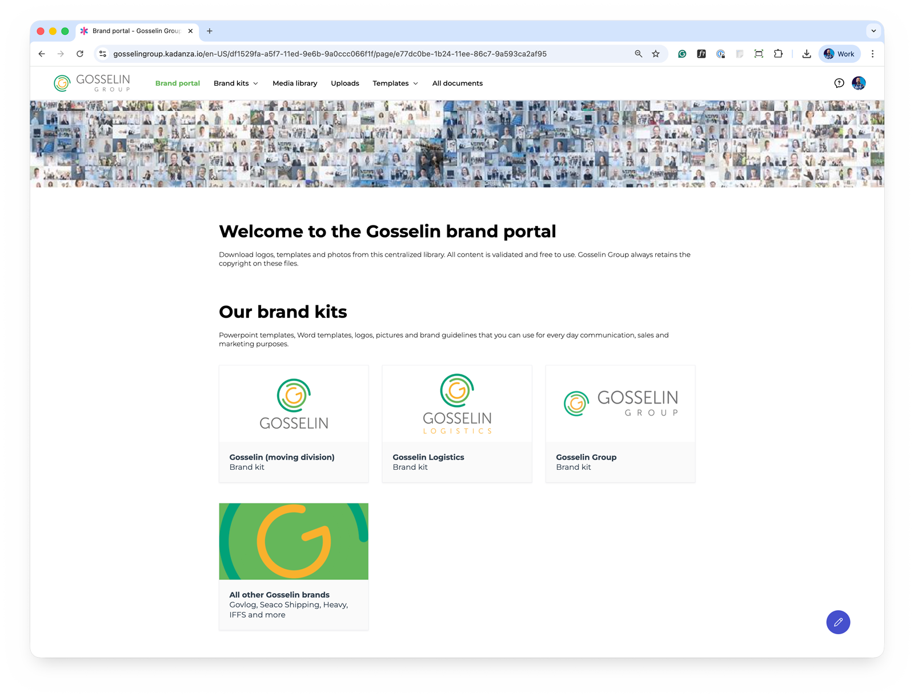Screen dimensions: 914x697
Task: Click the 1Password-style extension icon with lock
Action: [x=721, y=54]
